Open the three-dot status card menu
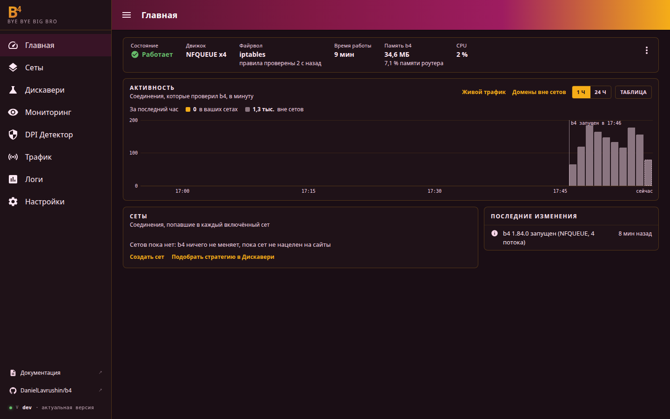This screenshot has width=670, height=419. coord(647,50)
